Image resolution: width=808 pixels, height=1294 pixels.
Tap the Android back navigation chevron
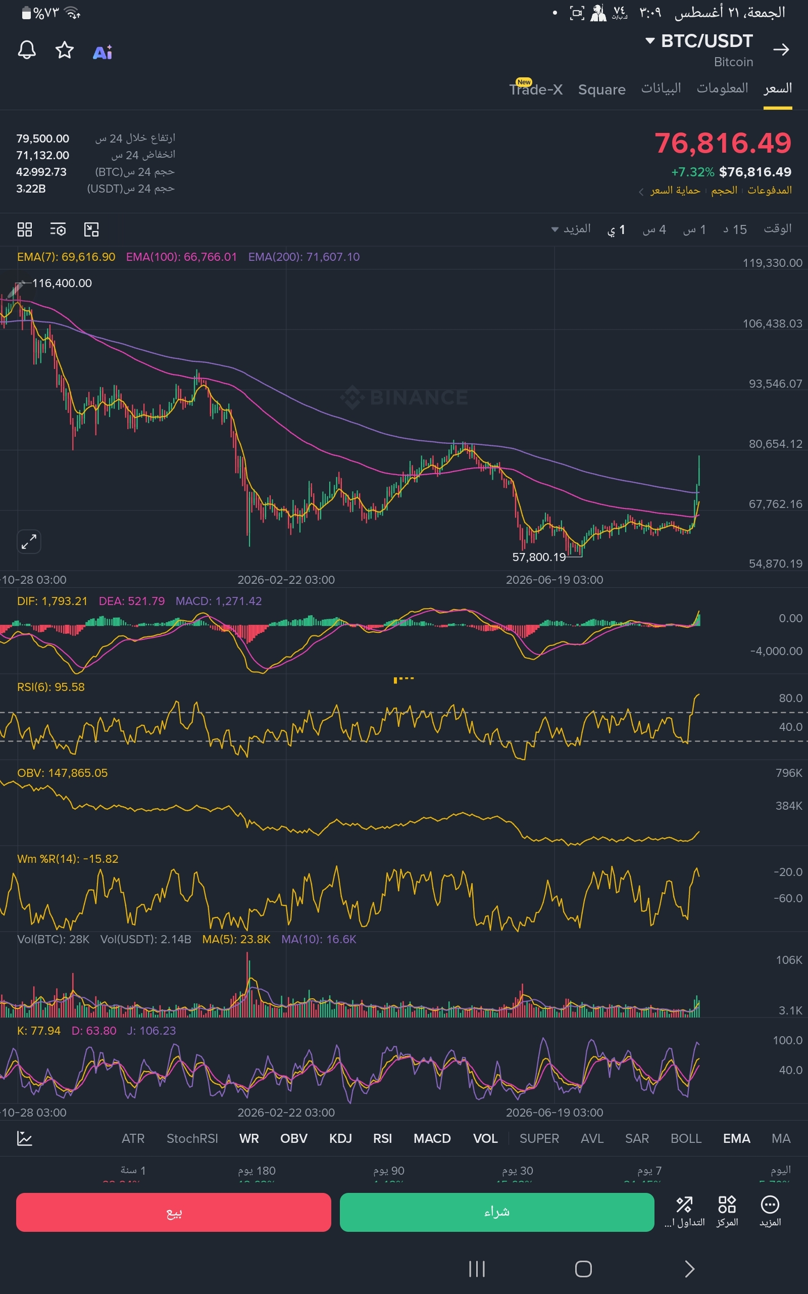click(689, 1269)
